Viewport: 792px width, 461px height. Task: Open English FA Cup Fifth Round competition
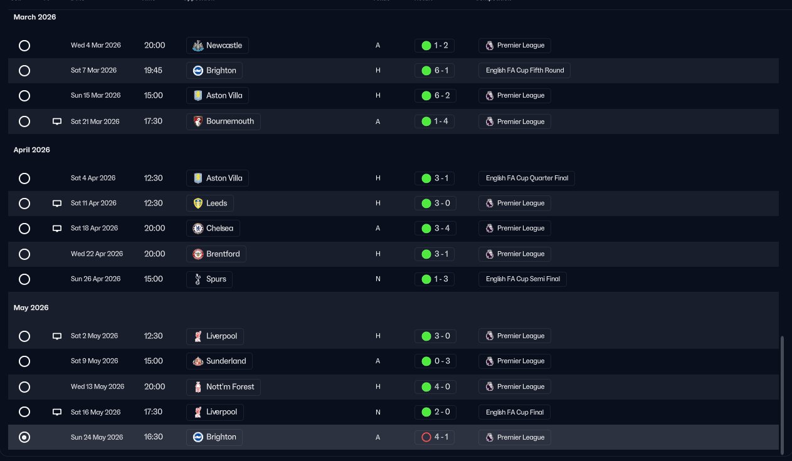click(524, 71)
